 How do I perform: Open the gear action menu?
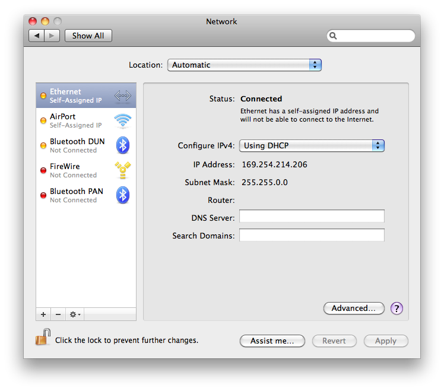coord(75,314)
